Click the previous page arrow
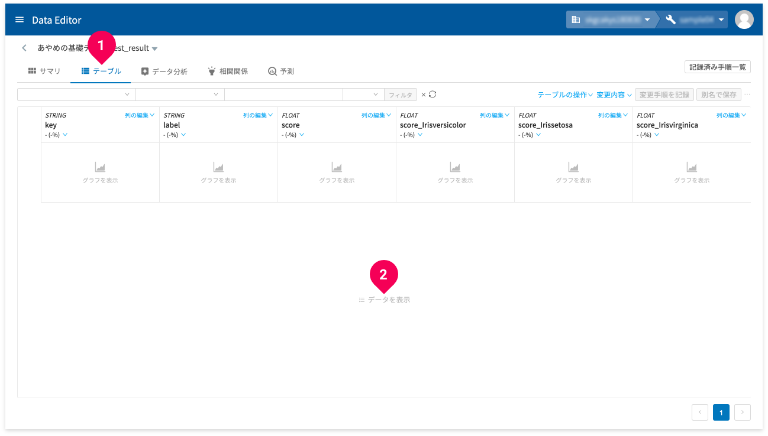Screen dimensions: 768x436 click(700, 412)
